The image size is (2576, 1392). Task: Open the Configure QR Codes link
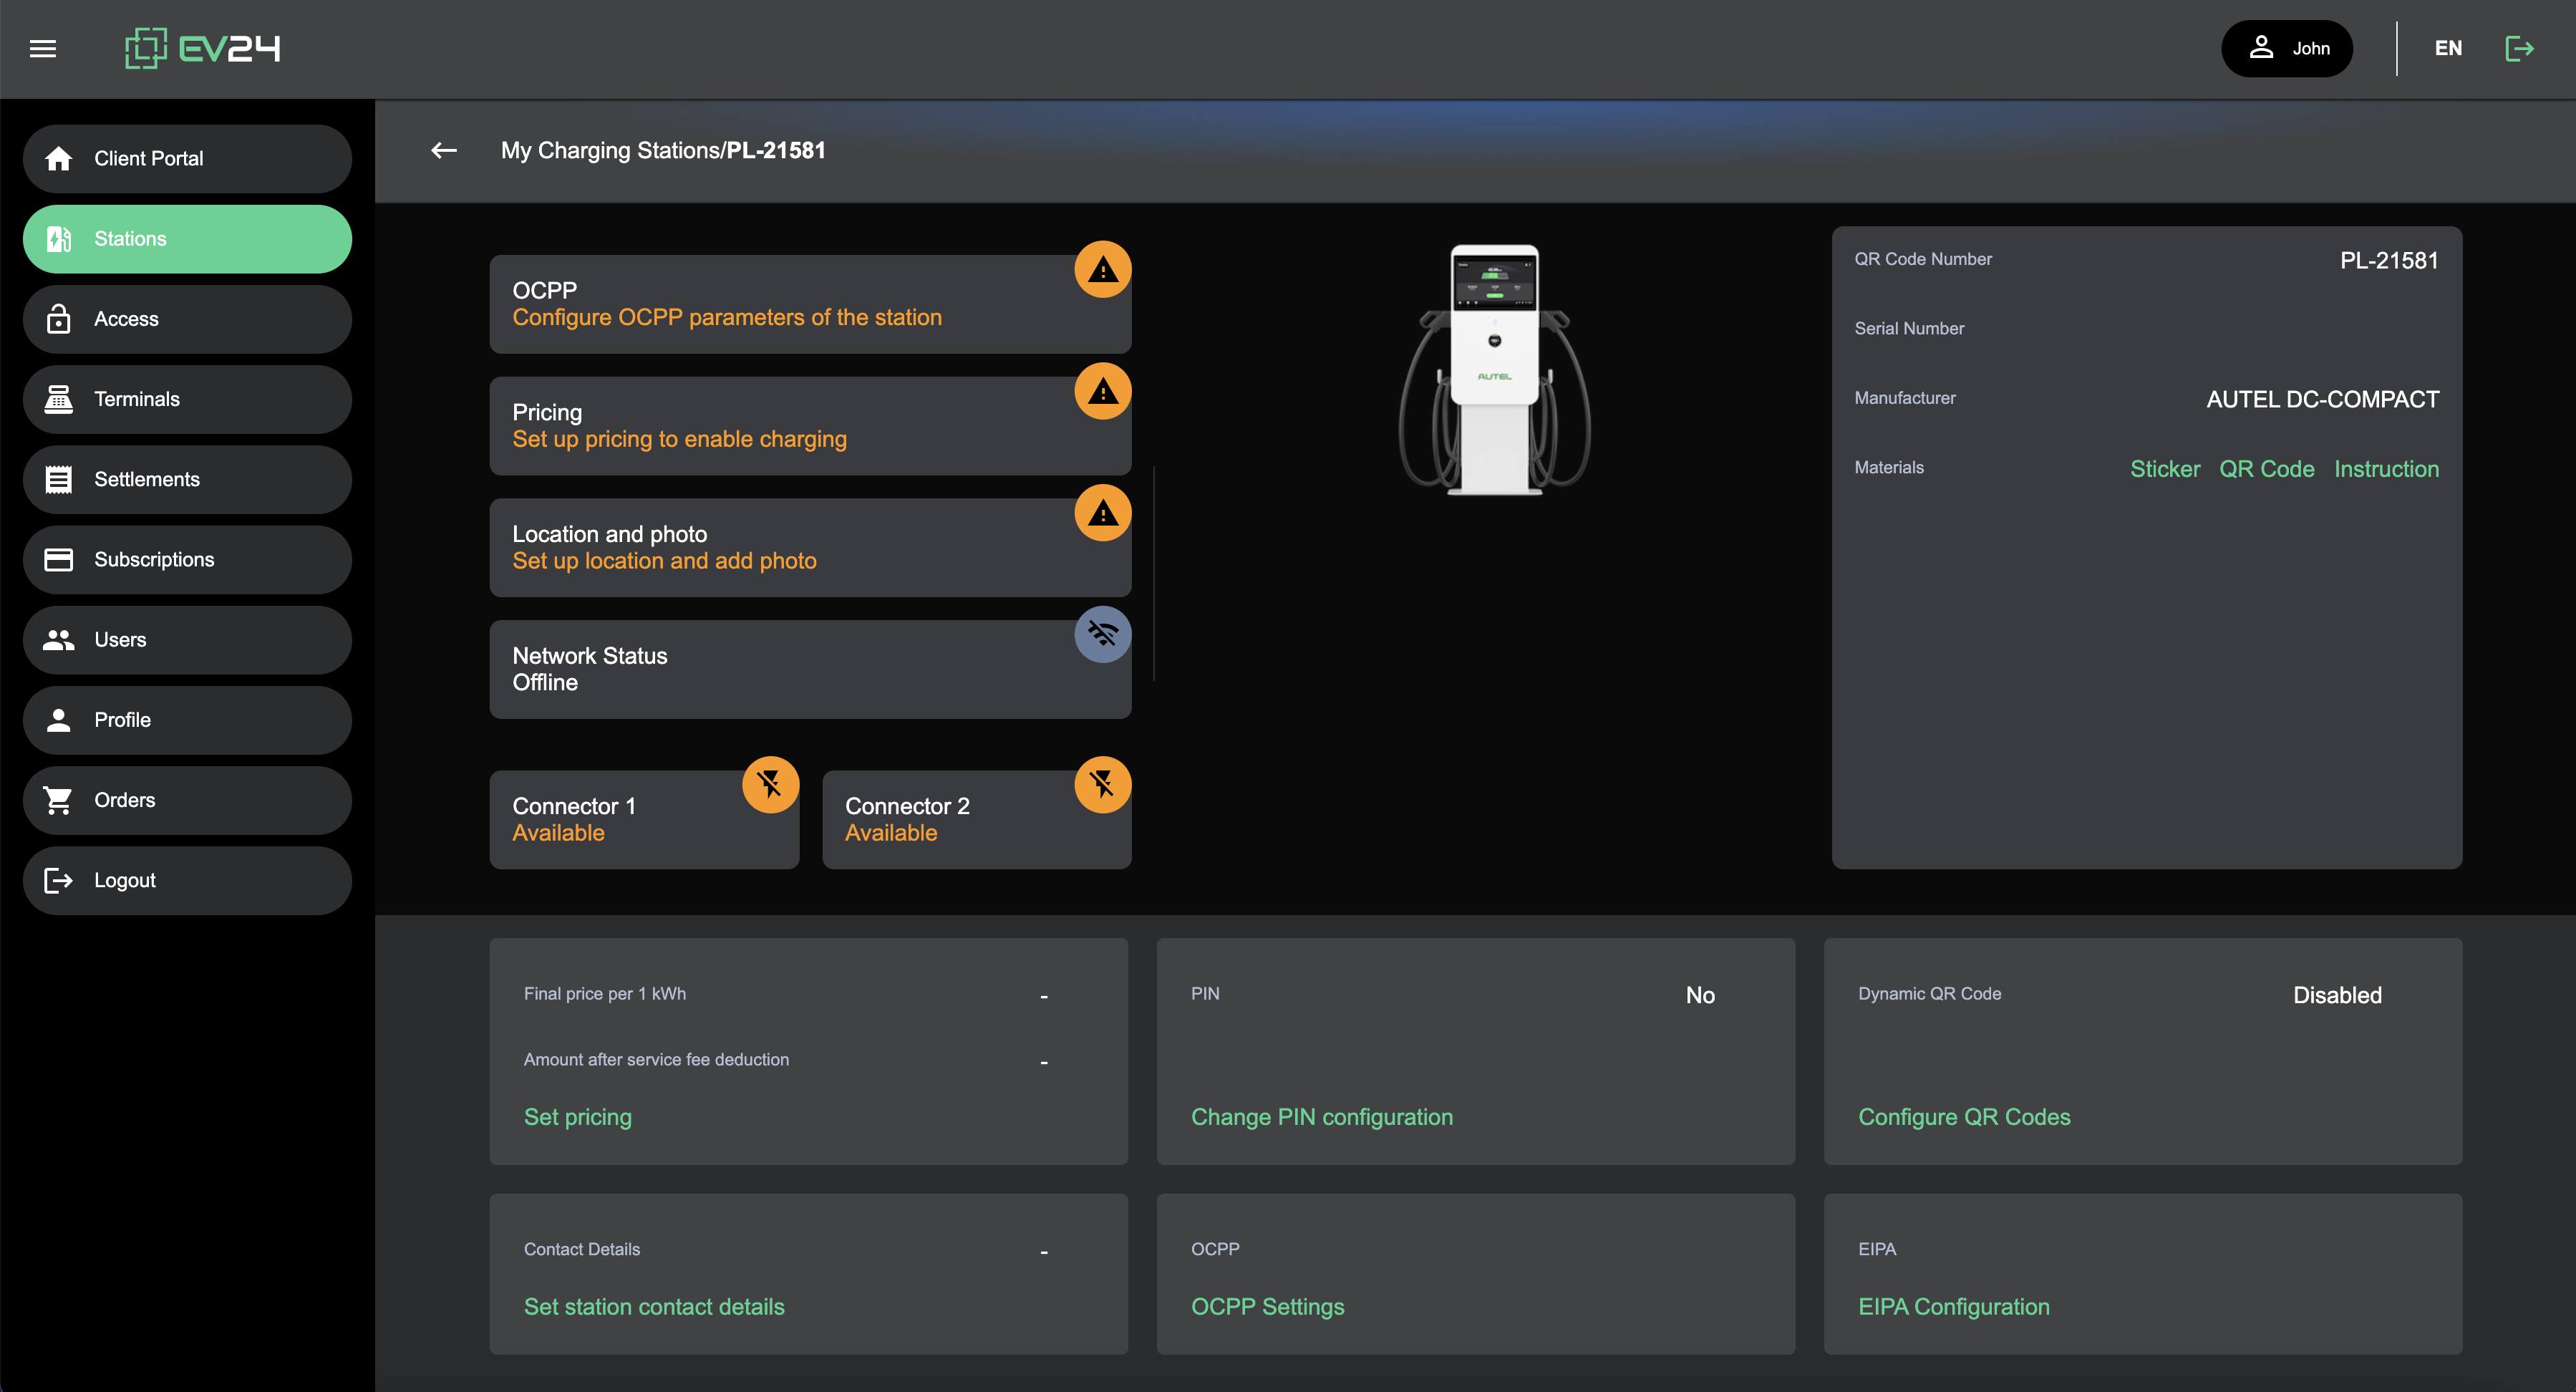point(1963,1117)
